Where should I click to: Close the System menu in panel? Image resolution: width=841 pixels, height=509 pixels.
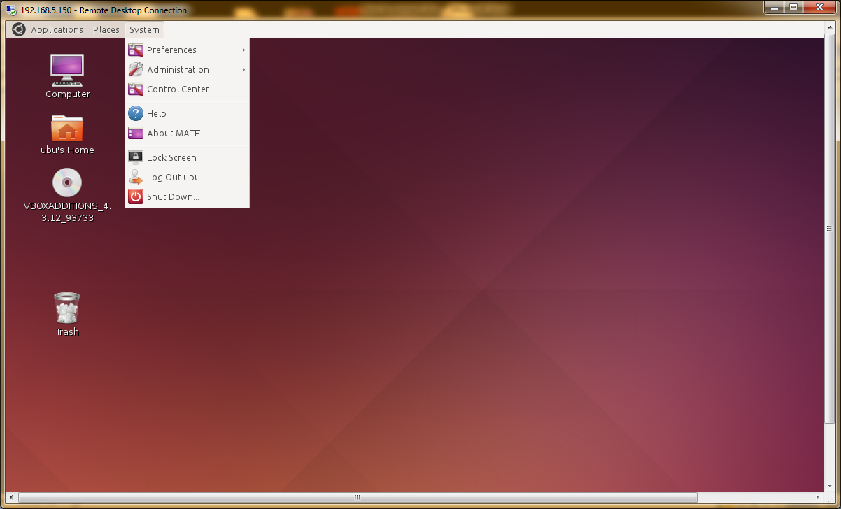(144, 29)
